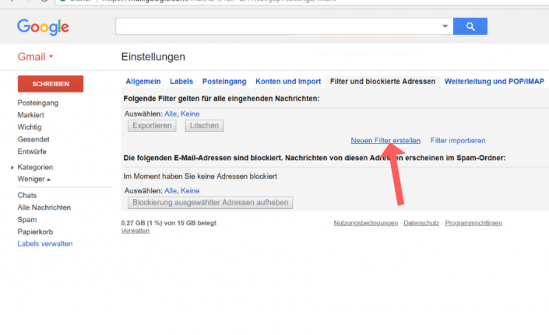
Task: Open the Gmail dropdown menu
Action: pyautogui.click(x=36, y=57)
